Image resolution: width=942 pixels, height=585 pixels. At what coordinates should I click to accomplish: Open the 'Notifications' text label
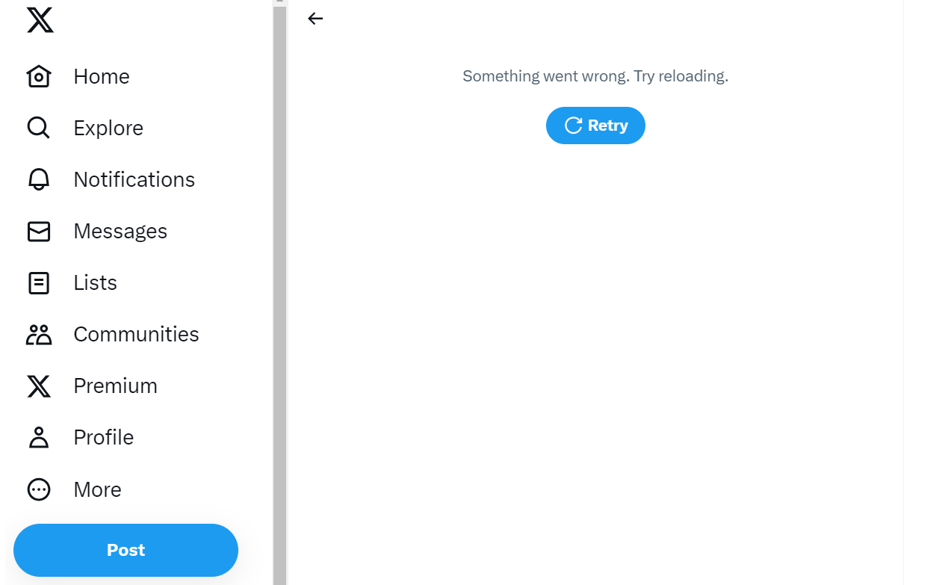click(134, 179)
